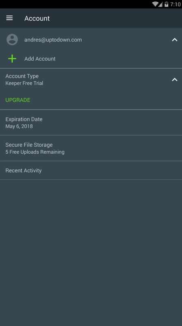Tap the clock in status bar
The image size is (182, 326).
[175, 4]
